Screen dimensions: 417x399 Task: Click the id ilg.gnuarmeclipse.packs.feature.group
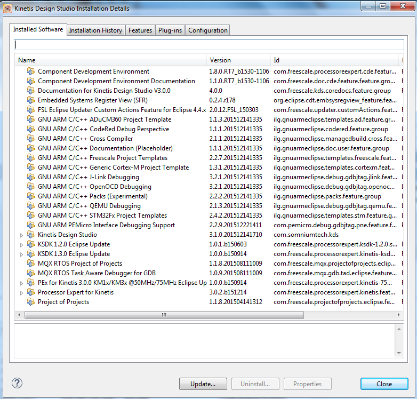point(327,196)
